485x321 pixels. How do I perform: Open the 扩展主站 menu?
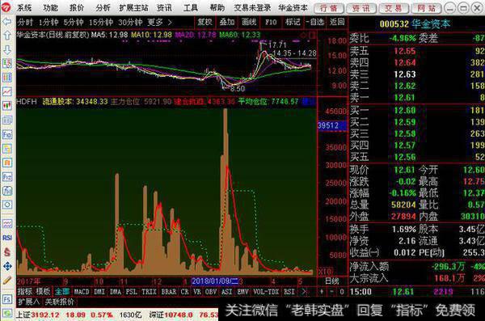(134, 8)
